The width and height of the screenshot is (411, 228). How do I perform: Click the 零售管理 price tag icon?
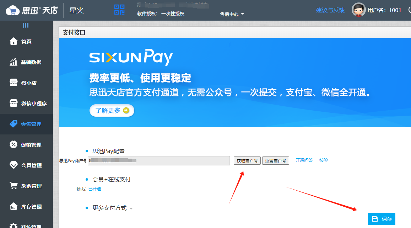point(13,124)
